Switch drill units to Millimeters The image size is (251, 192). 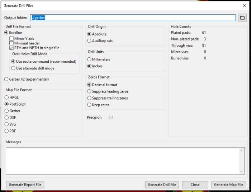[89, 59]
